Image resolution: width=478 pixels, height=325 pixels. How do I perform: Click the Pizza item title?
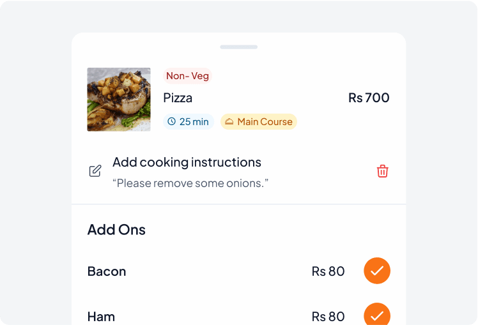[178, 98]
